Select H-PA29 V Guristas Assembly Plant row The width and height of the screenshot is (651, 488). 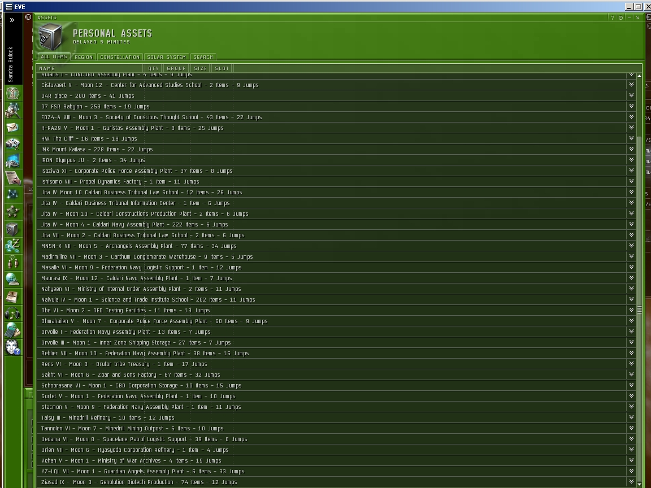click(x=336, y=128)
